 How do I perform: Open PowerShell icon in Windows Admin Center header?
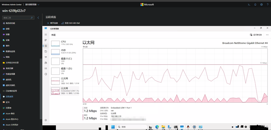coord(249,5)
